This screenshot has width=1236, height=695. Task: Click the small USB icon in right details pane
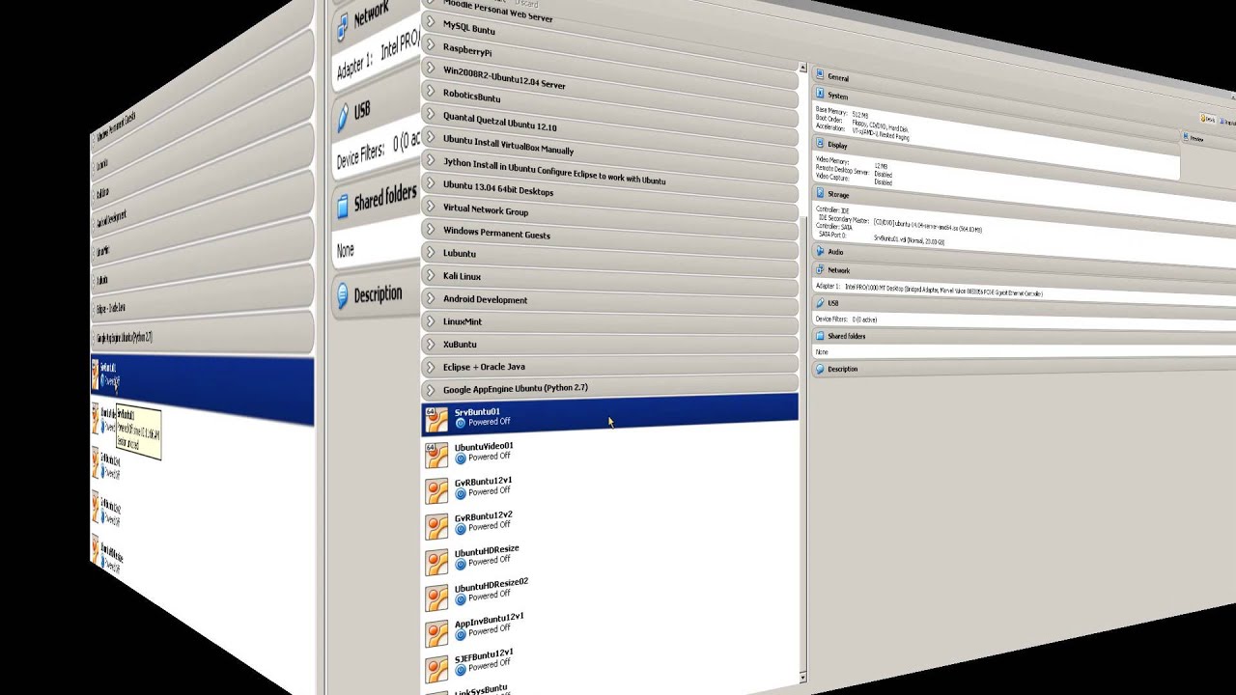(820, 302)
